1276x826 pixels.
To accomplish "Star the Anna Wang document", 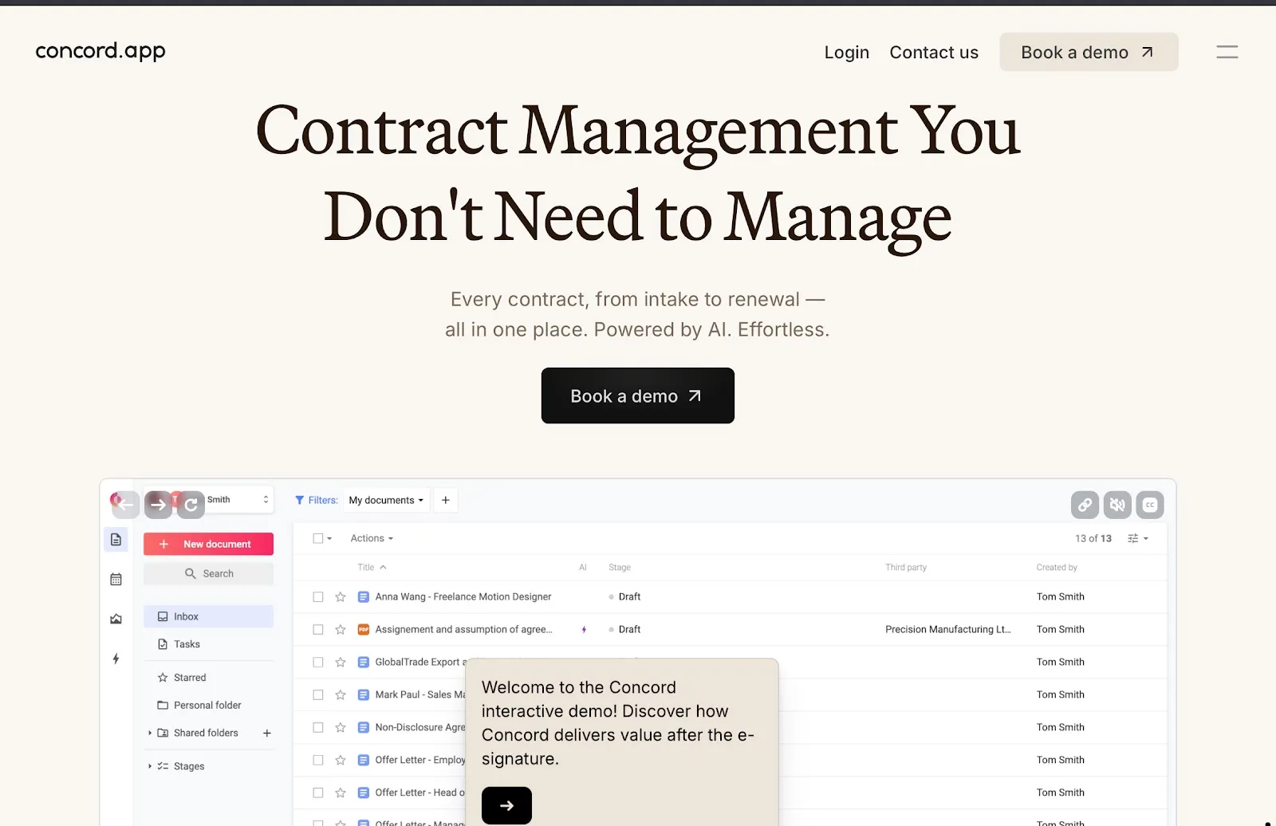I will tap(341, 596).
